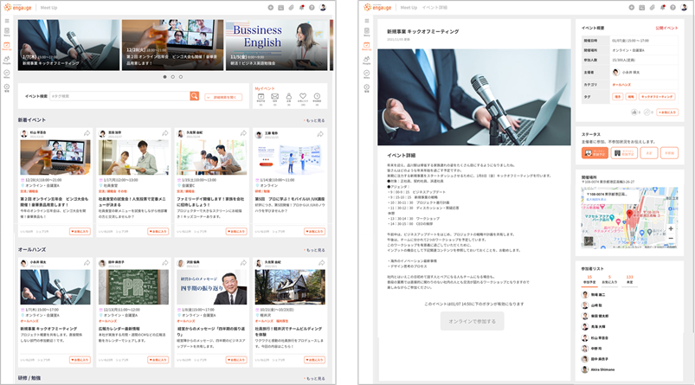
Task: Open PR calendar event card image
Action: pos(133,287)
